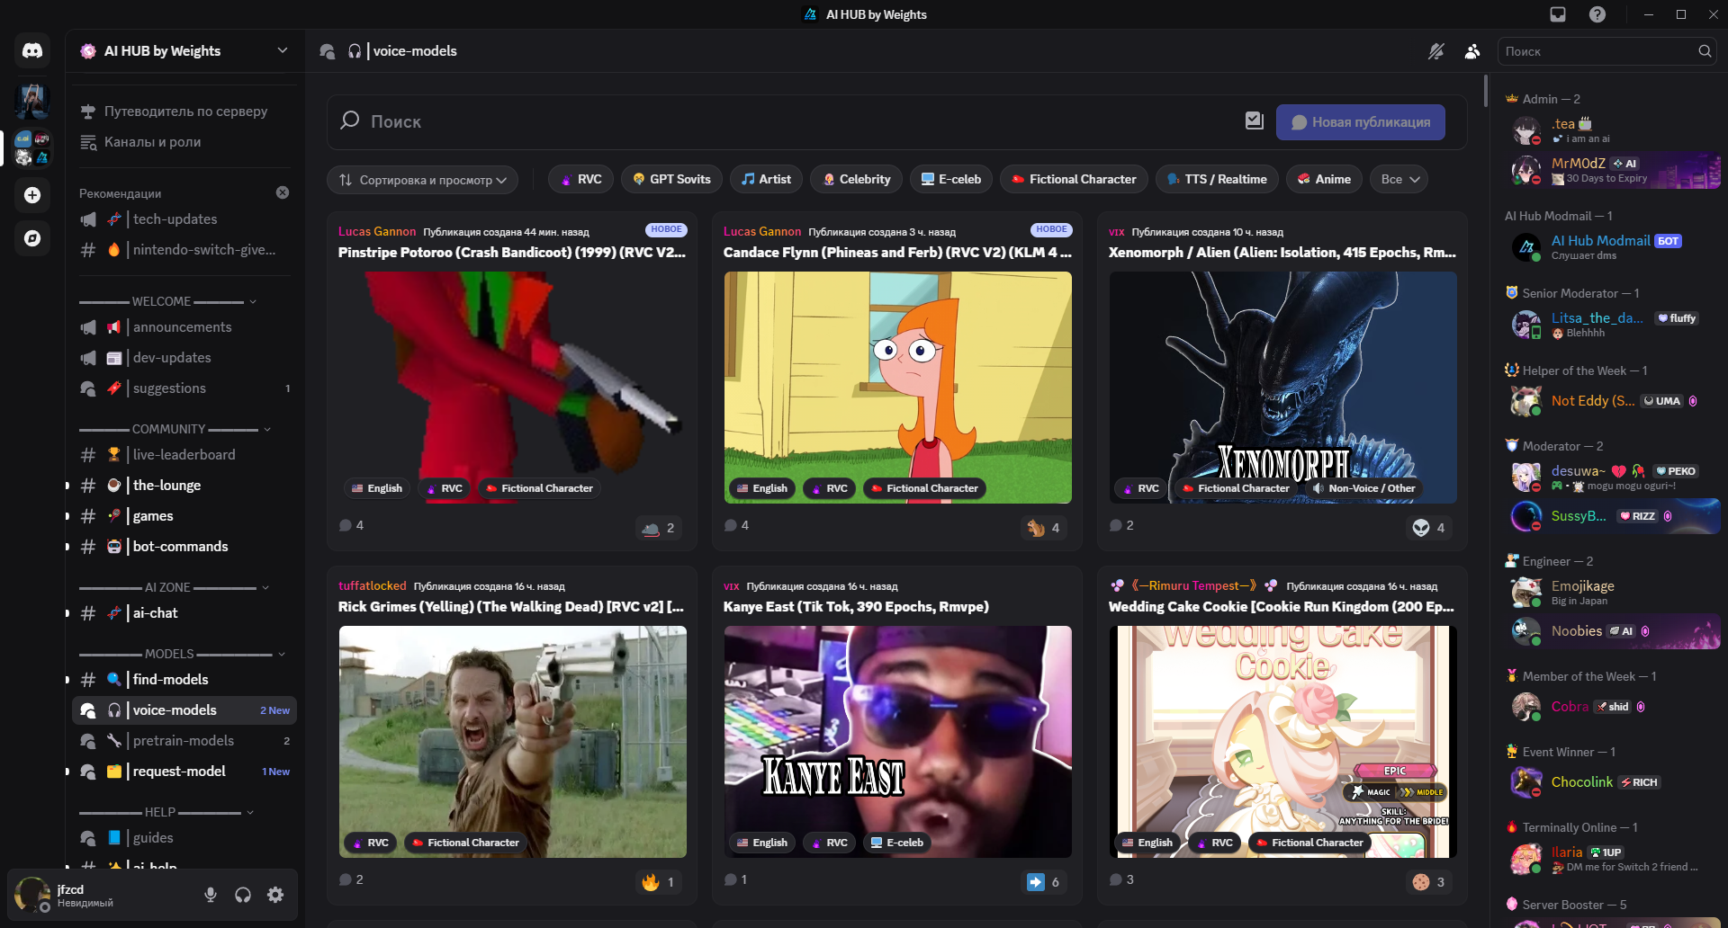Collapse the COMMUNITY category
The width and height of the screenshot is (1728, 928).
click(x=175, y=429)
